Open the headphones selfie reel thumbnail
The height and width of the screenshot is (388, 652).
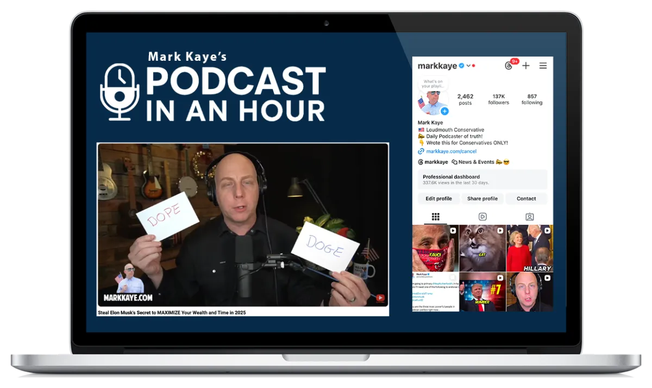(530, 292)
